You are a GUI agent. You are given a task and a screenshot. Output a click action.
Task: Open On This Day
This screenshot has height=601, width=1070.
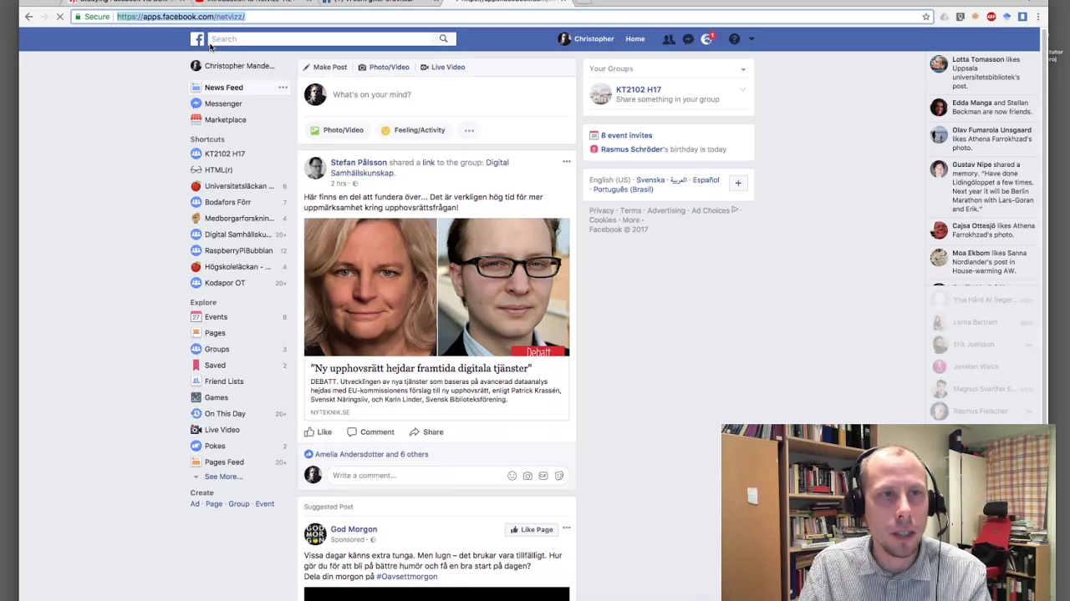click(225, 413)
